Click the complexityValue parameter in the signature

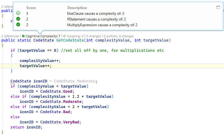click(x=112, y=40)
